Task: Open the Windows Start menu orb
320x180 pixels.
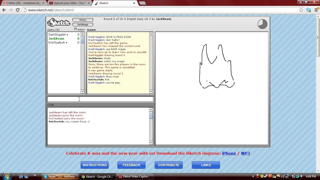Action: [x=7, y=176]
